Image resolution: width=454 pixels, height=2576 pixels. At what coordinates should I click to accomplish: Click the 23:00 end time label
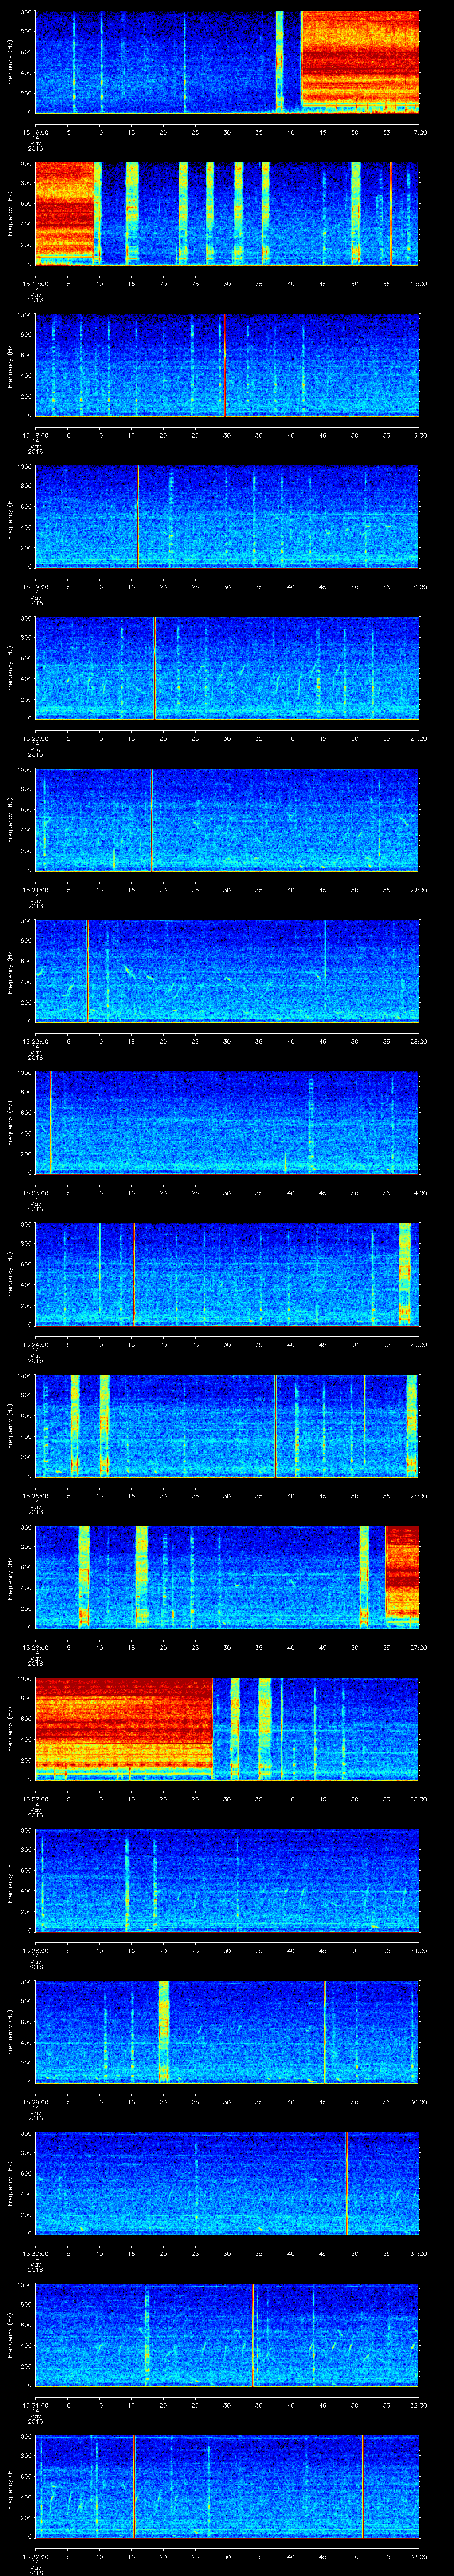[x=419, y=1041]
